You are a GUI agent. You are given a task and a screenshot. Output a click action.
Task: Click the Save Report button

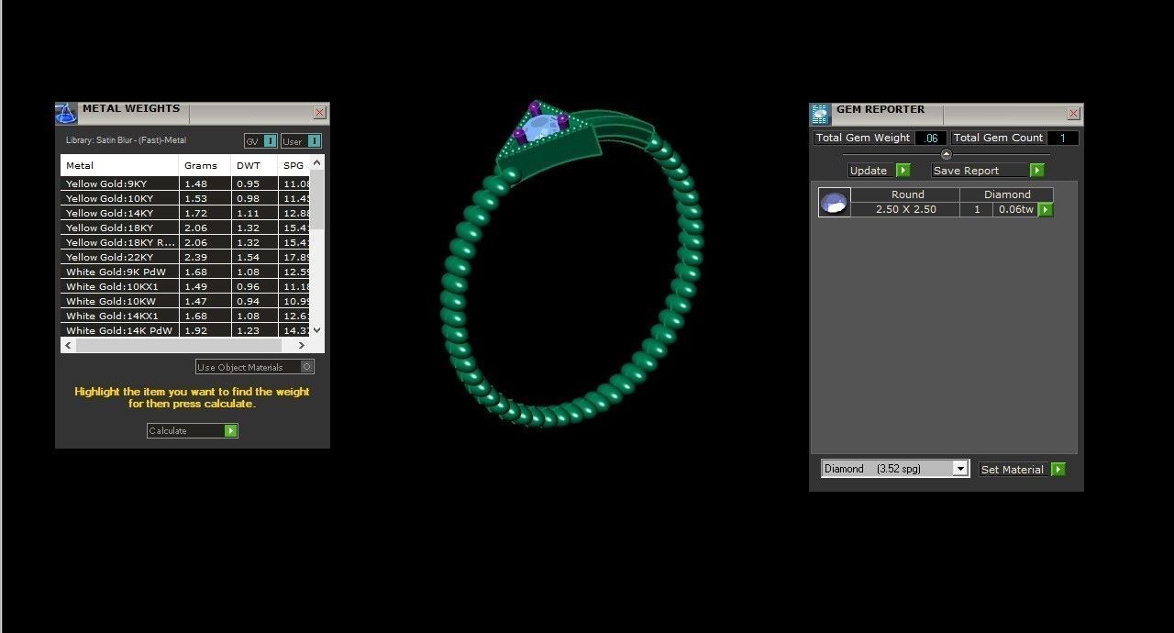tap(988, 171)
